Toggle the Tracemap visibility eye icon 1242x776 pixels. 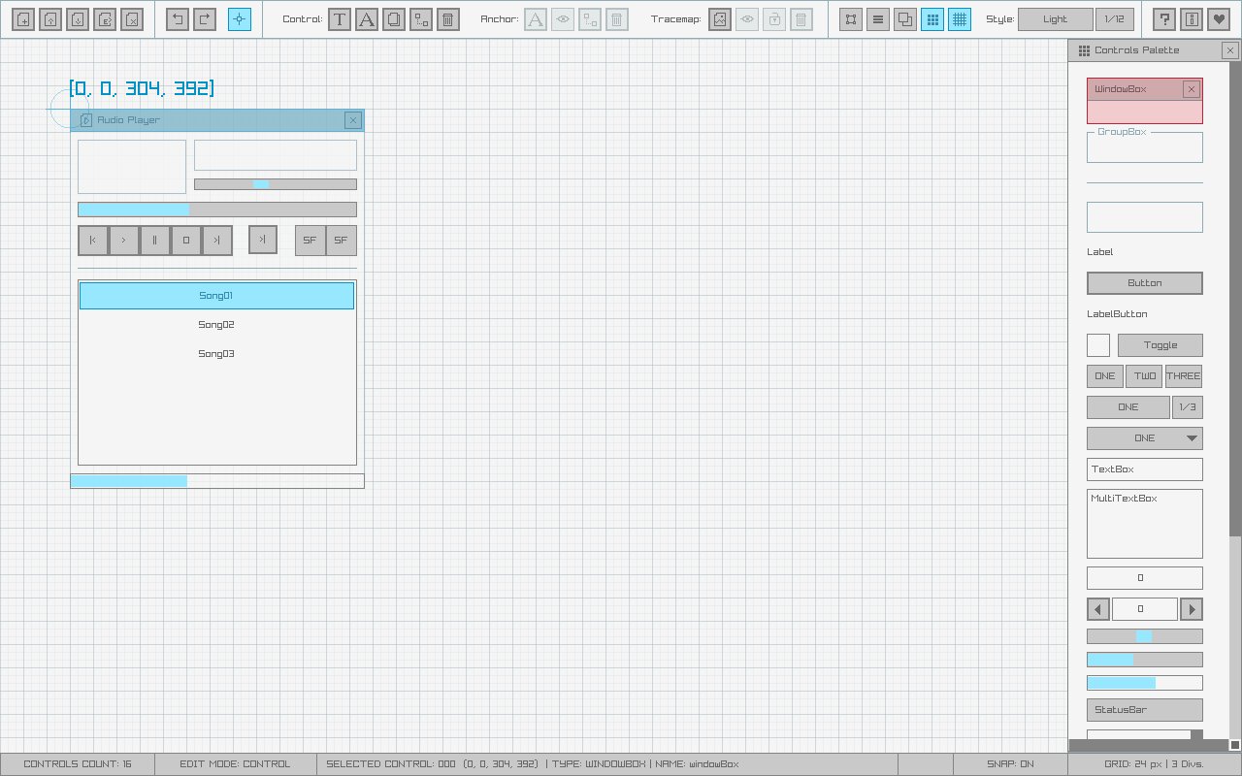pos(746,18)
